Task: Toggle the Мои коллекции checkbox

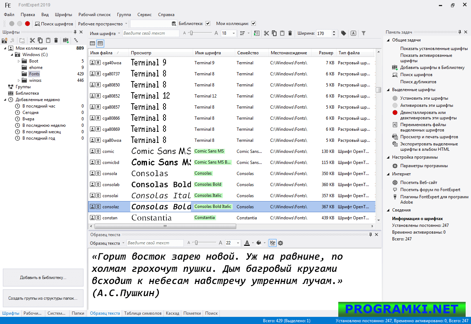Action: tap(253, 24)
